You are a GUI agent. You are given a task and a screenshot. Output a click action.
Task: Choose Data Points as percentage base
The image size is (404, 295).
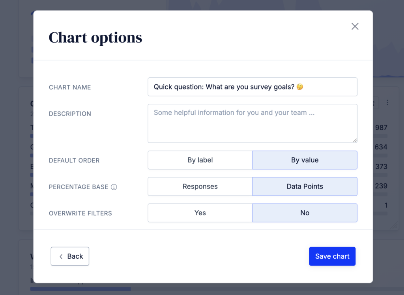click(305, 187)
